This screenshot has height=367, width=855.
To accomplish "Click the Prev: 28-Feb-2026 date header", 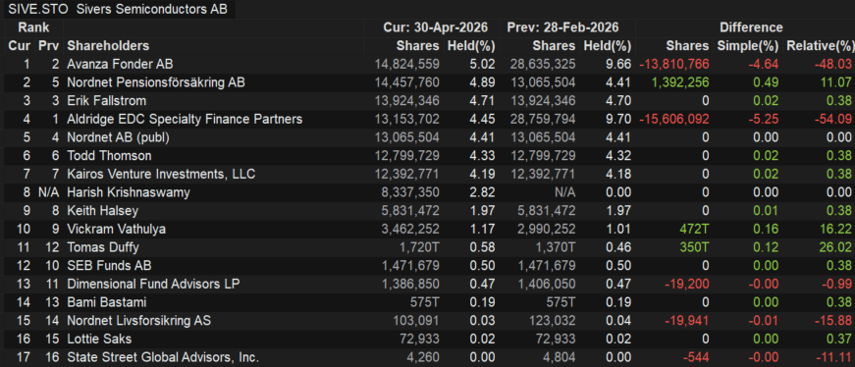I will click(562, 27).
